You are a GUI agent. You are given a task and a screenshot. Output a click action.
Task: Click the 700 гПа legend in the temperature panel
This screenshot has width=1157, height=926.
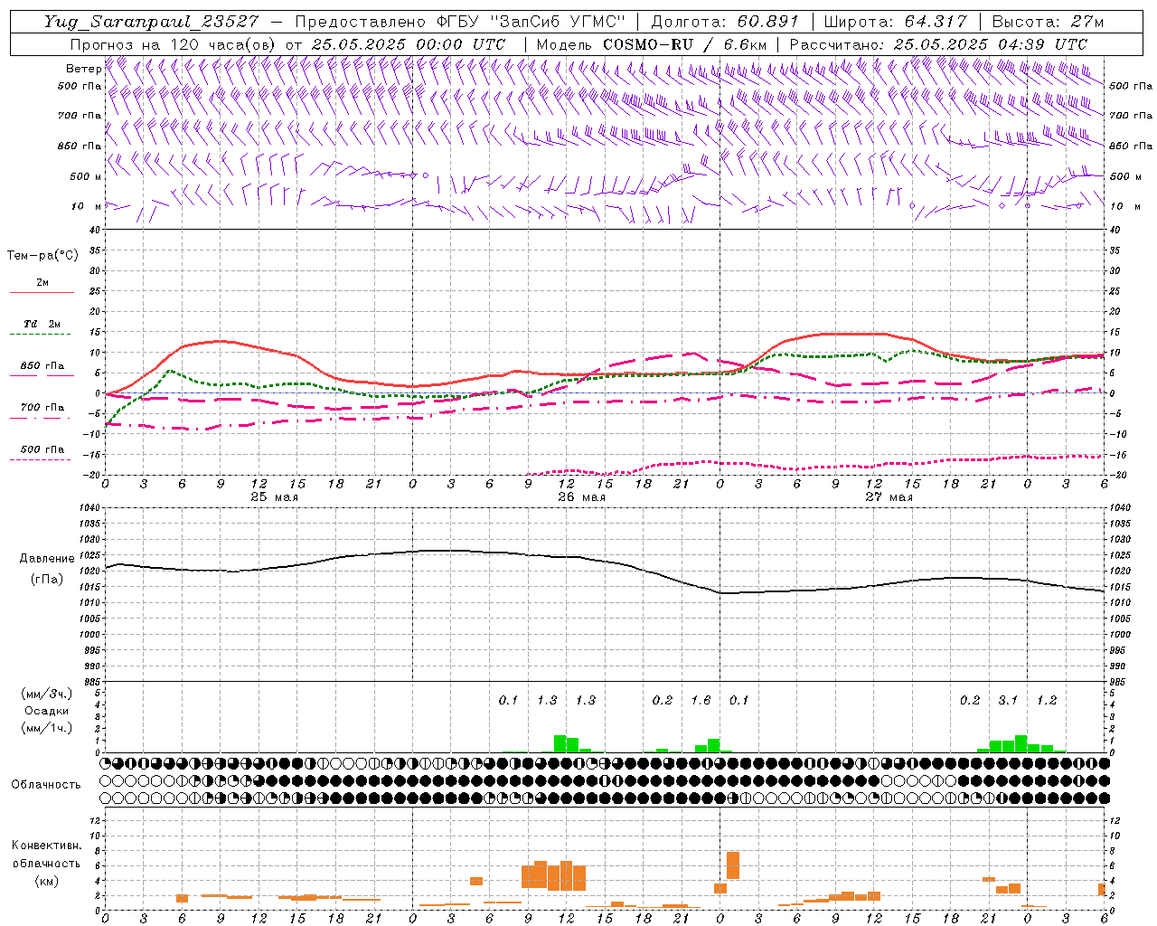click(x=42, y=408)
